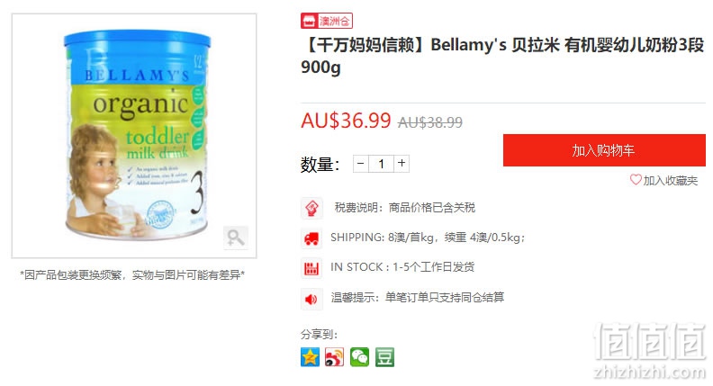Viewport: 713px width, 386px height.
Task: Add to cart with 加入购物车 button
Action: [x=604, y=150]
